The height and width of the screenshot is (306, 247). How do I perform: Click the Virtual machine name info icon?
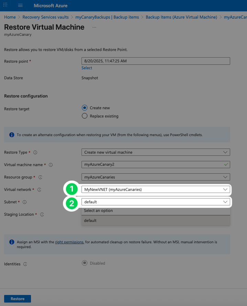[51, 165]
